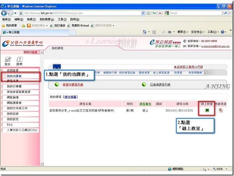The width and height of the screenshot is (234, 176).
Task: Click the 經濟部工業局14門課 announcement link
Action: click(188, 67)
